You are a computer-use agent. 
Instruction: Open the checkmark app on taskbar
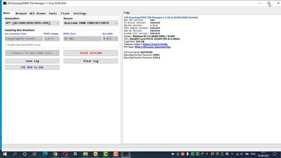point(75,154)
